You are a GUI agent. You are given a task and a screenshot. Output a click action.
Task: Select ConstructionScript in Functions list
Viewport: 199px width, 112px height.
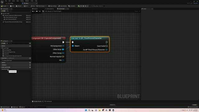pos(7,60)
